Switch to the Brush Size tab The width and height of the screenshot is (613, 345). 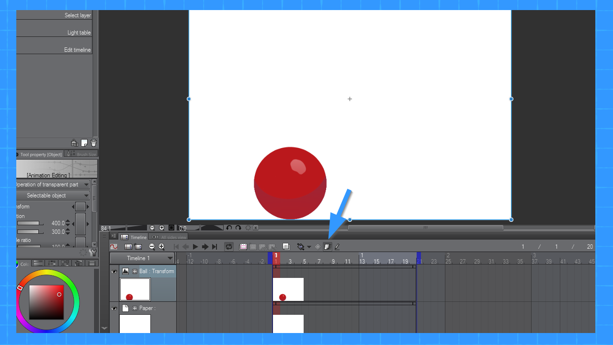click(x=82, y=154)
